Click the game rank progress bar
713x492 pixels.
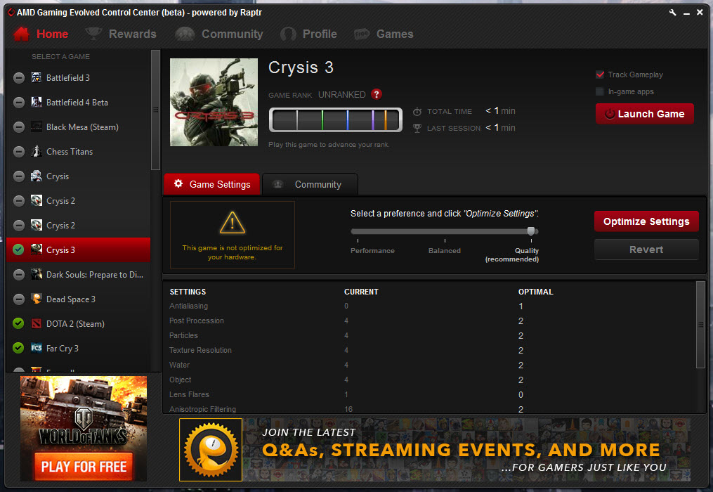pyautogui.click(x=336, y=120)
